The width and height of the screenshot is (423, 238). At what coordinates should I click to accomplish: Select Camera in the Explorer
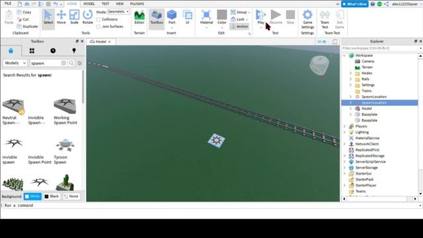(367, 61)
